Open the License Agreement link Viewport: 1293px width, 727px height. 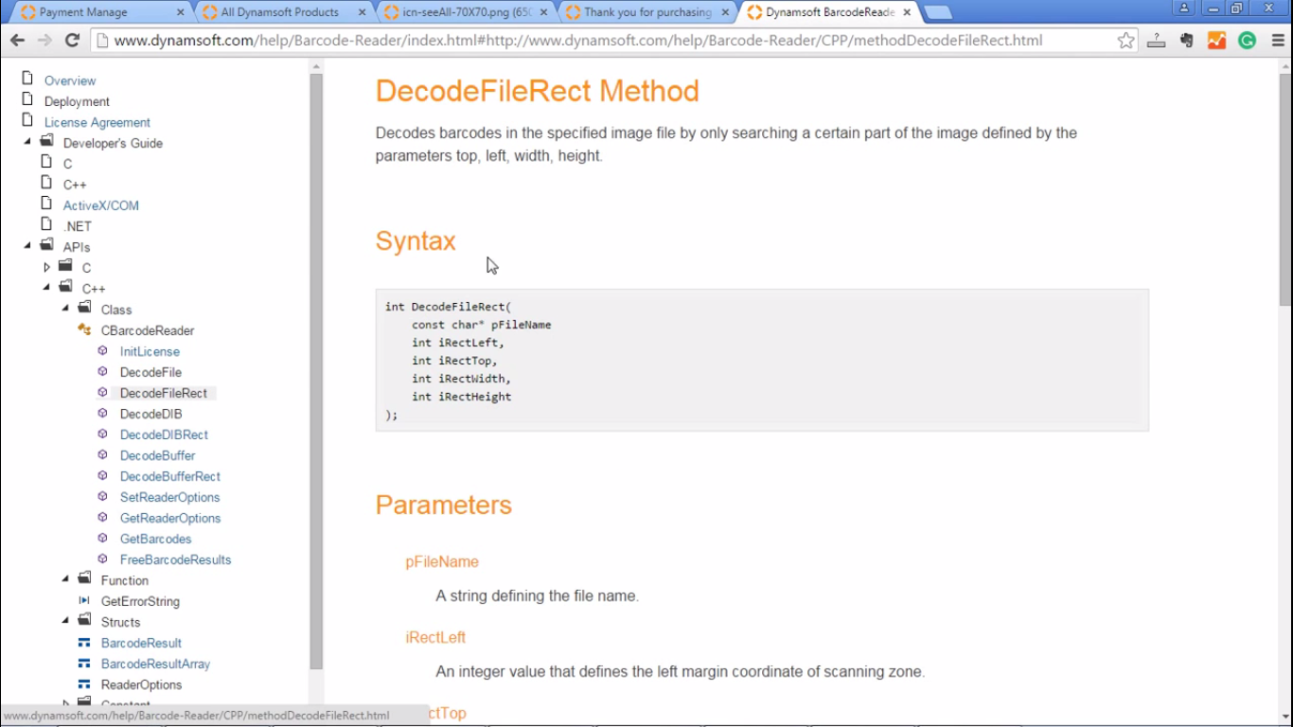click(x=97, y=122)
